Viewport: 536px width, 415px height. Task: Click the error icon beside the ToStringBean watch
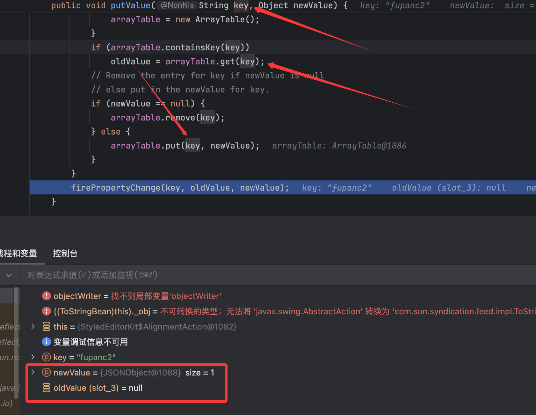point(46,311)
